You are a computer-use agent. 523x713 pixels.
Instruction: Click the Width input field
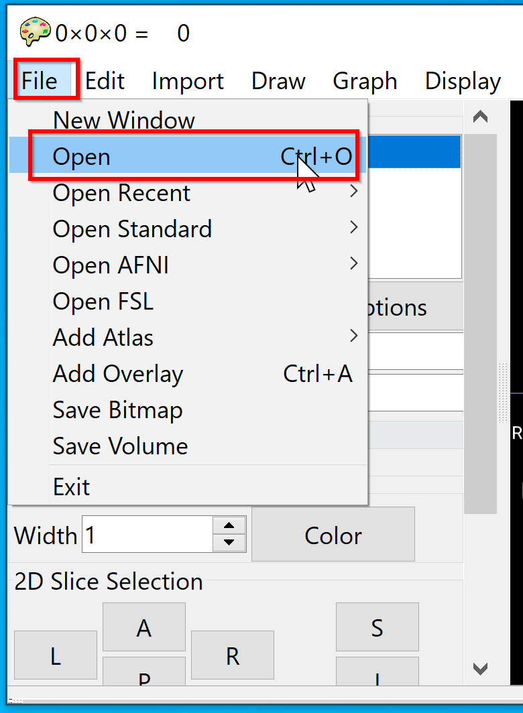tap(148, 534)
